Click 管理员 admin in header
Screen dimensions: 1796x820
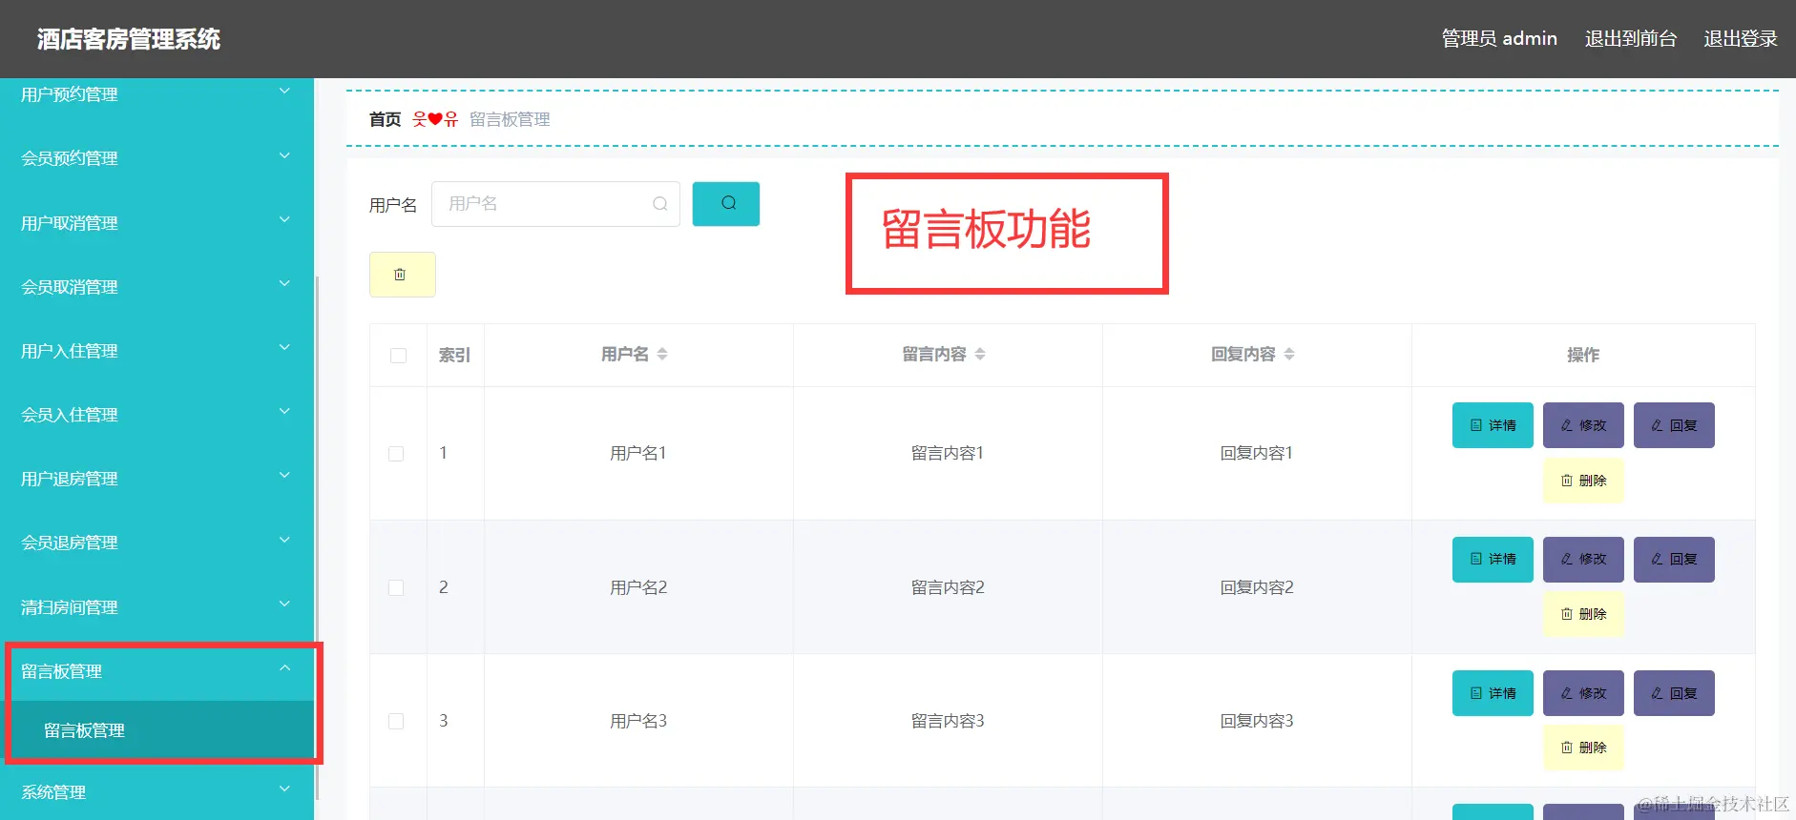[1499, 38]
